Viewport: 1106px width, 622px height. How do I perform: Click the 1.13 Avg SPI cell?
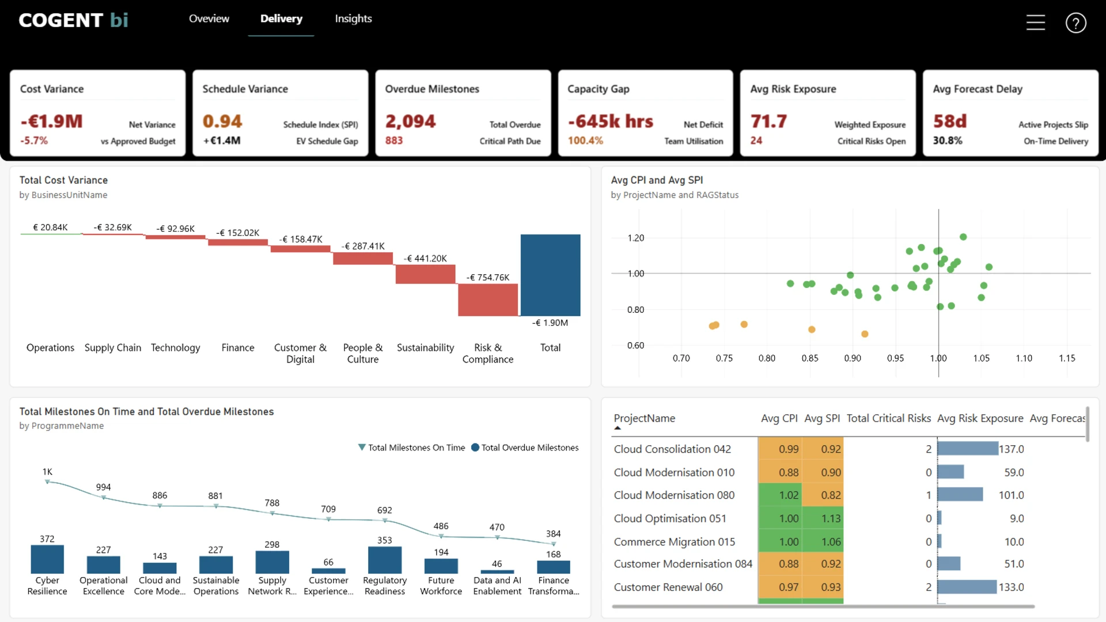[823, 518]
